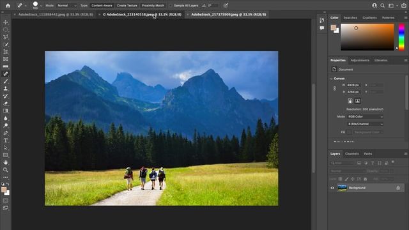Screen dimensions: 409x230
Task: Select the Hand tool
Action: point(6,162)
